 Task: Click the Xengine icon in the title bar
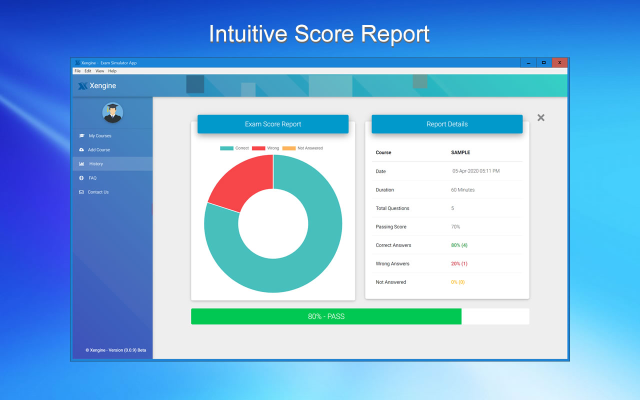point(78,62)
